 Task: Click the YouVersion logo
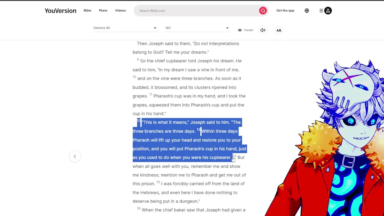(60, 10)
